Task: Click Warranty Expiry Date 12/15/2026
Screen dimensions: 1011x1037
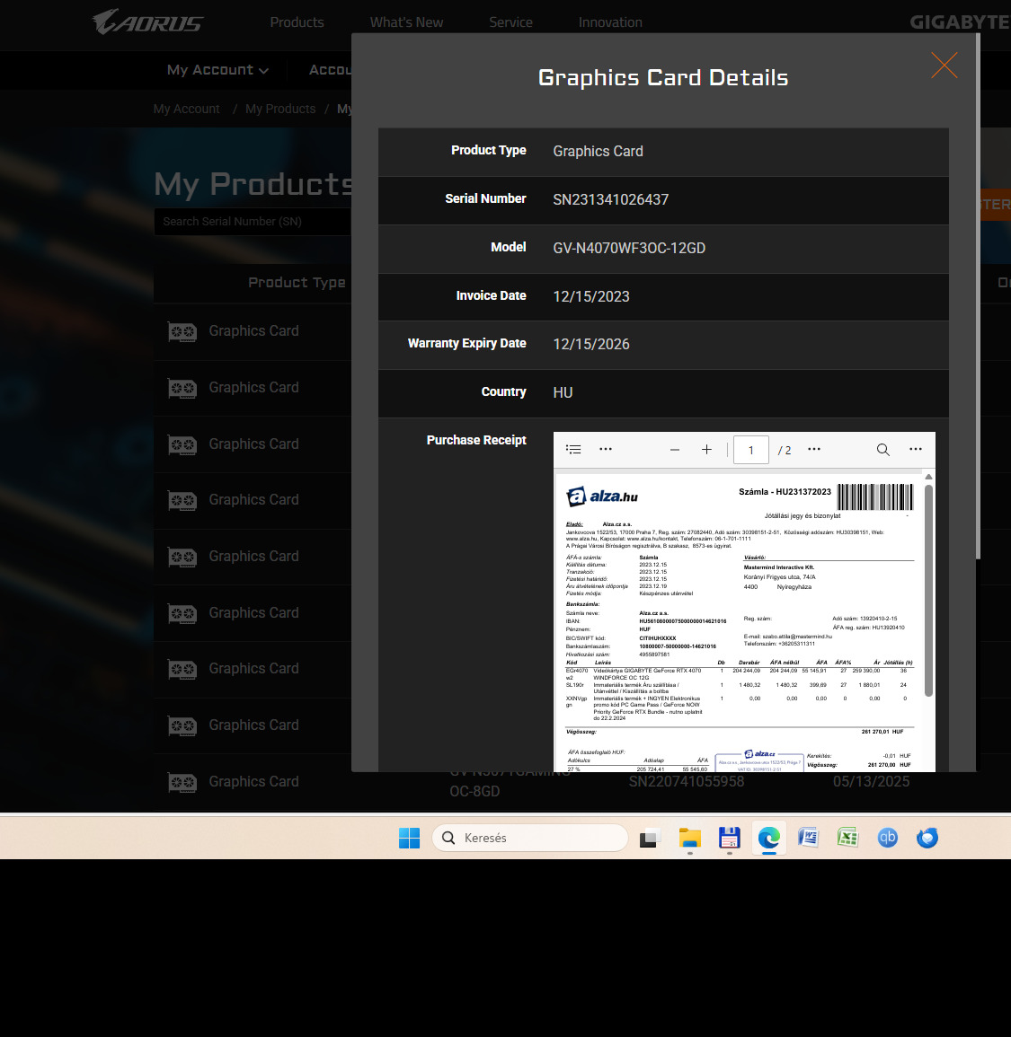Action: pyautogui.click(x=590, y=345)
